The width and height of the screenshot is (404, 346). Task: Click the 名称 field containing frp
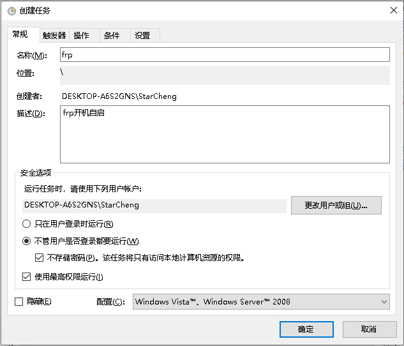[x=225, y=55]
